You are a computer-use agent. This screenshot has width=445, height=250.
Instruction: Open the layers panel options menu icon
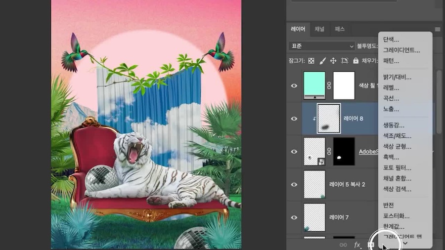(438, 29)
